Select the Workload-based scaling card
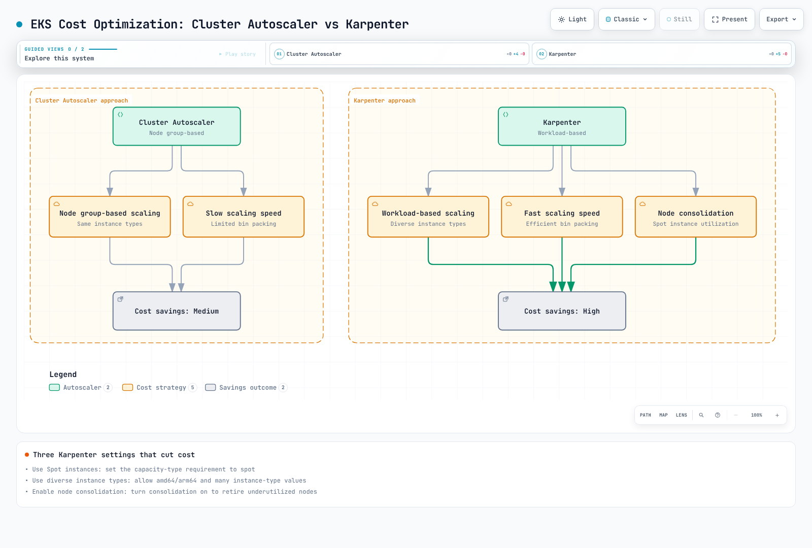Image resolution: width=812 pixels, height=548 pixels. coord(428,217)
